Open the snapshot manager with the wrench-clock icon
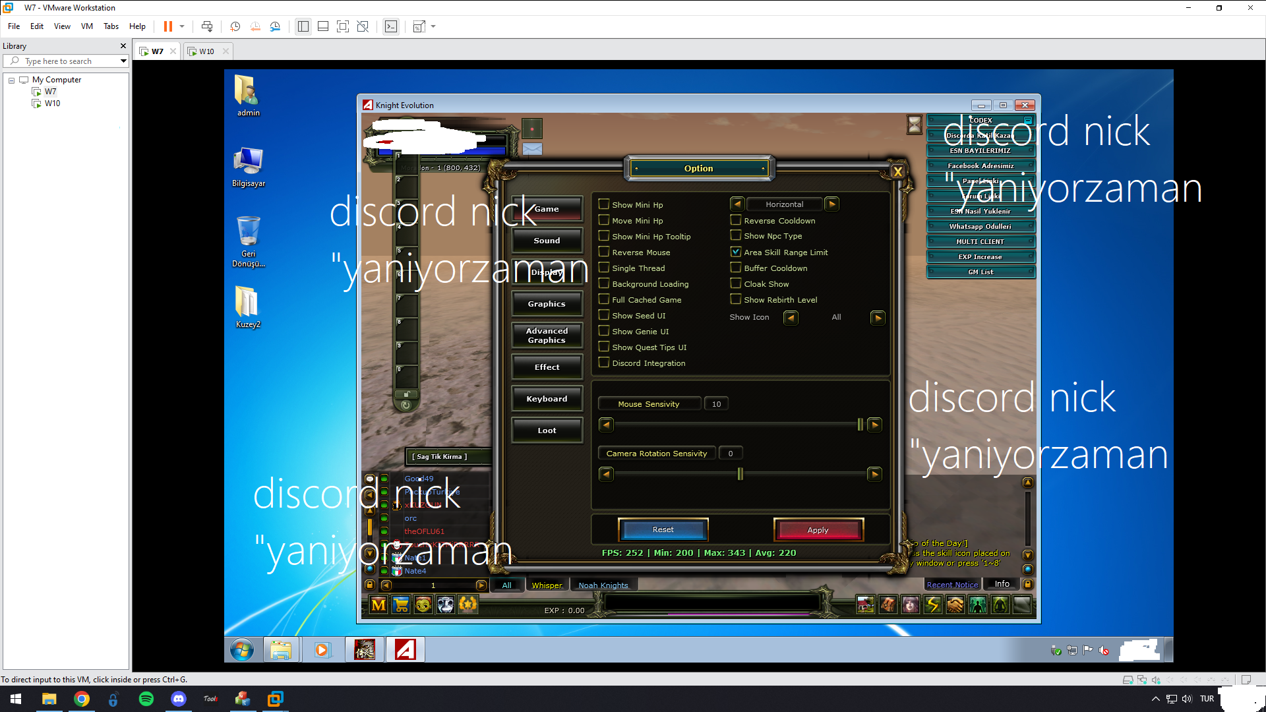Viewport: 1266px width, 712px height. 275,26
